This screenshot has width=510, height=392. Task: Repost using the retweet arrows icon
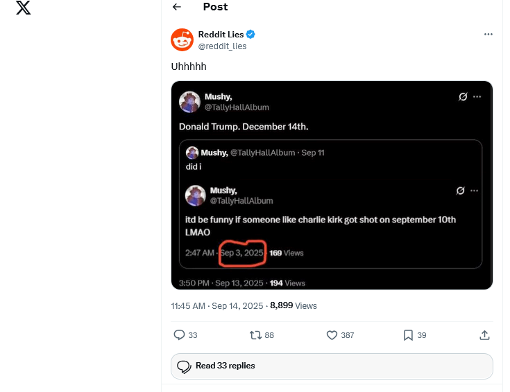(x=255, y=335)
